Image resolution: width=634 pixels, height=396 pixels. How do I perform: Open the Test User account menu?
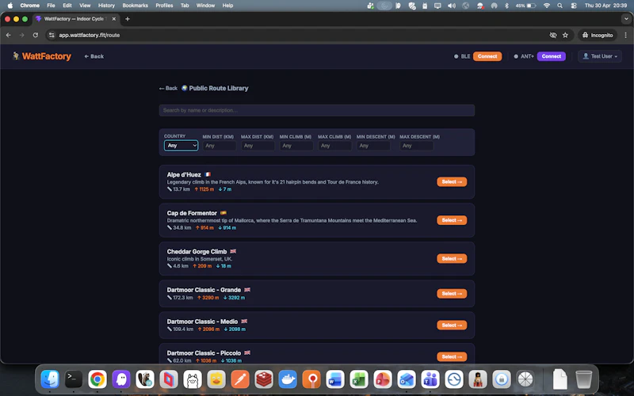(600, 56)
